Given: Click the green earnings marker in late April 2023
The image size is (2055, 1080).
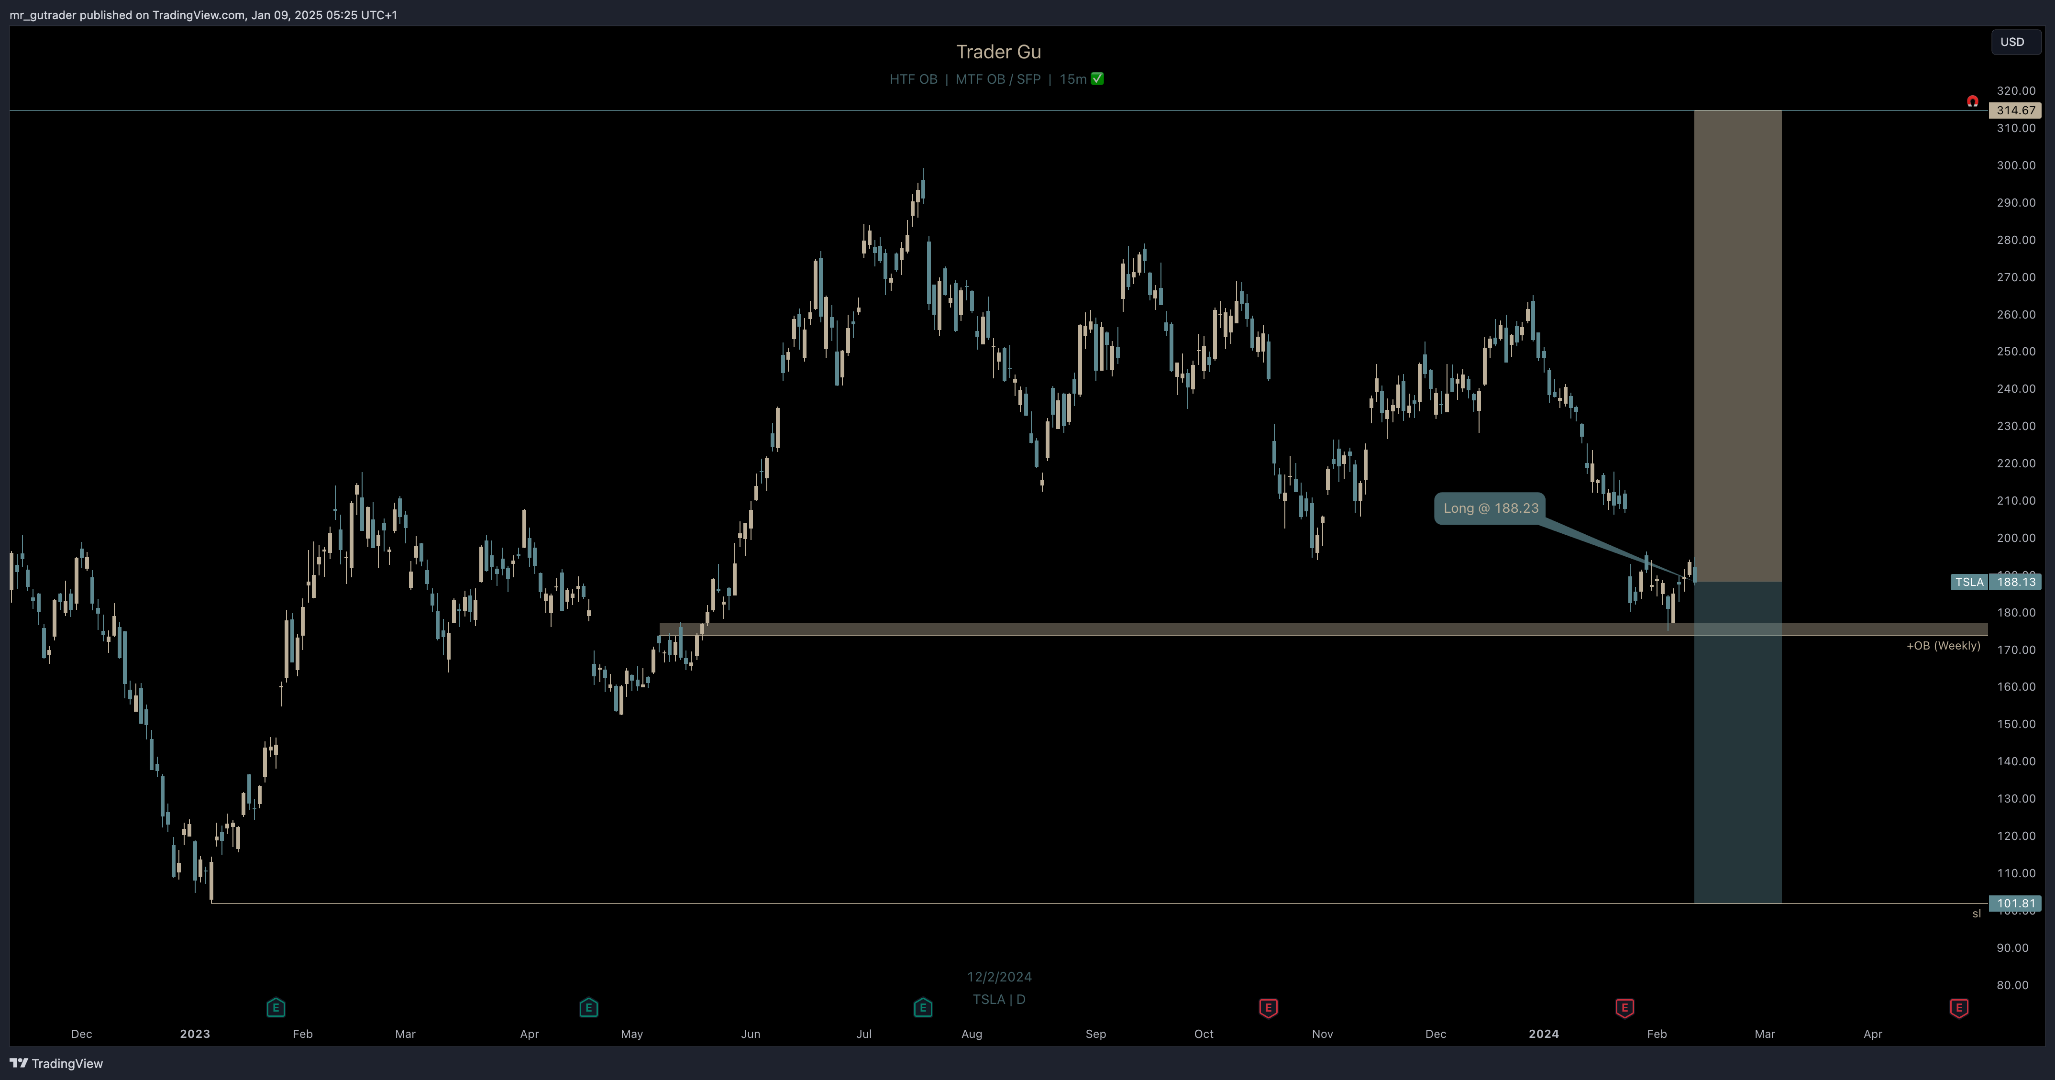Looking at the screenshot, I should [589, 1007].
